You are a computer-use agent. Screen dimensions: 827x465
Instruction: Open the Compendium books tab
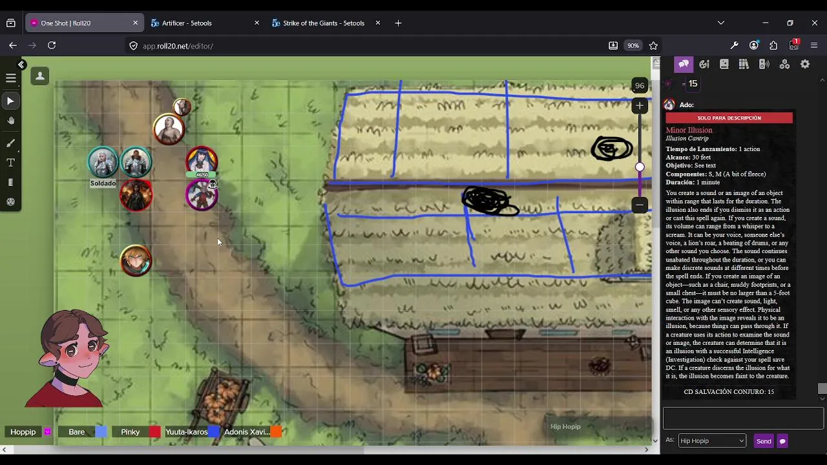pos(744,64)
